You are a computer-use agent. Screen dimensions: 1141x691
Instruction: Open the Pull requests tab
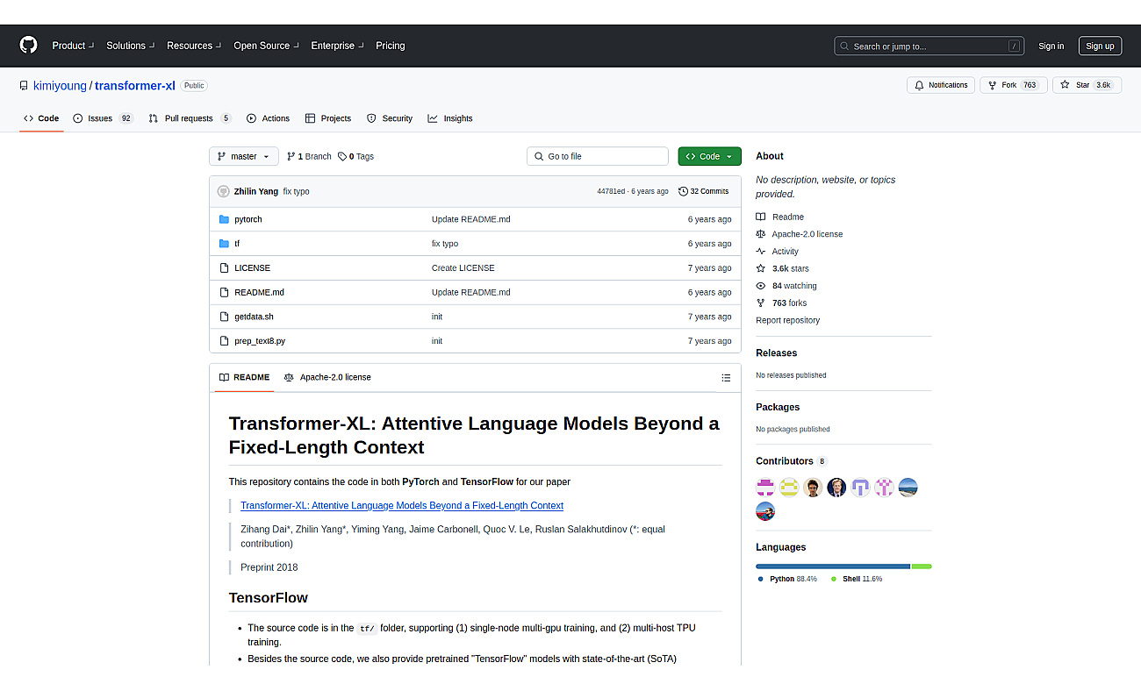[x=190, y=118]
